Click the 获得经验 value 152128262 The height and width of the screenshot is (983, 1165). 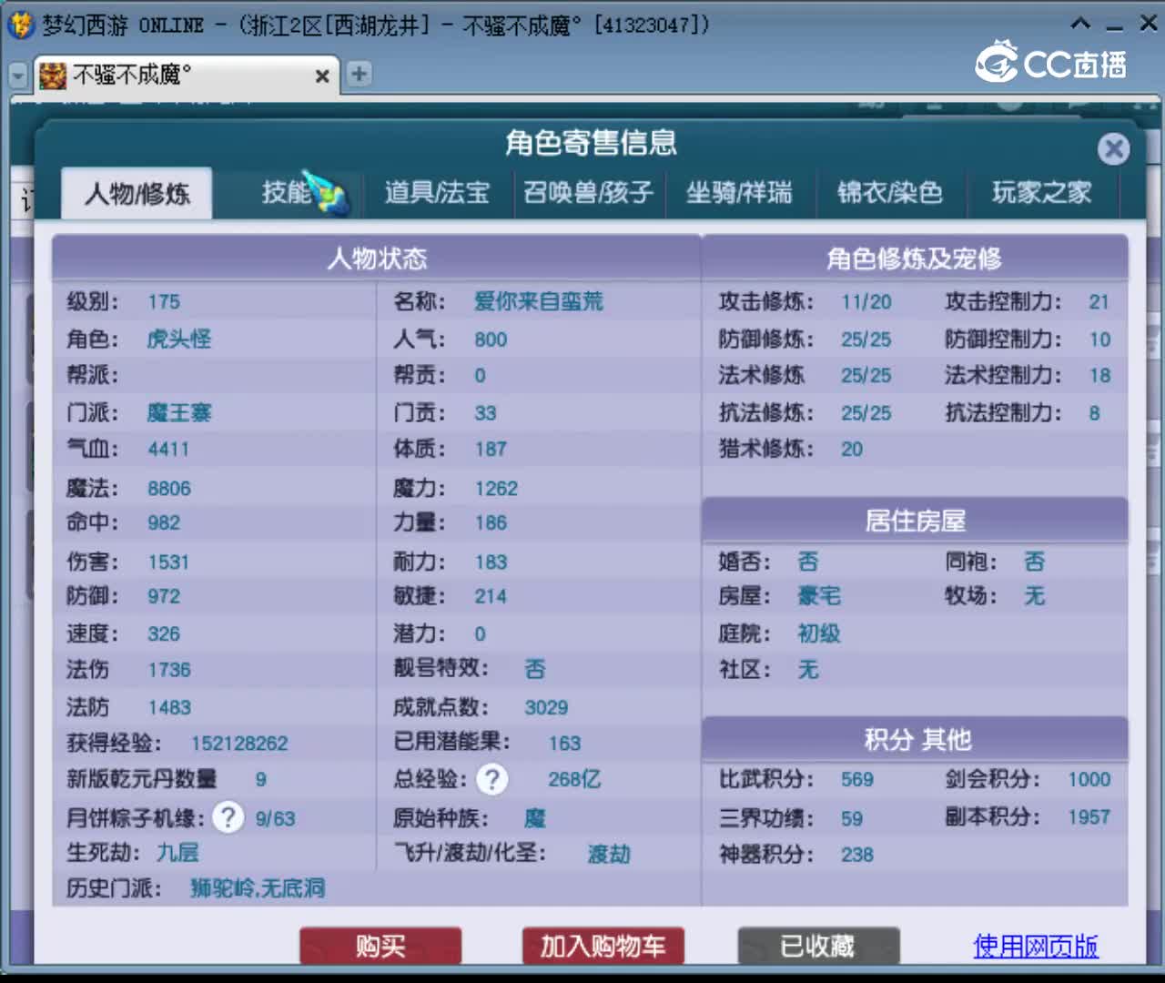[239, 744]
